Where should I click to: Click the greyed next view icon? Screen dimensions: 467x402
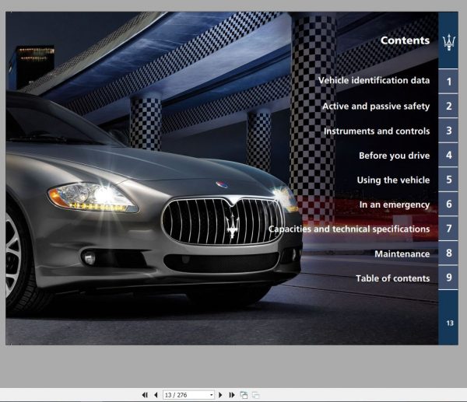point(255,395)
